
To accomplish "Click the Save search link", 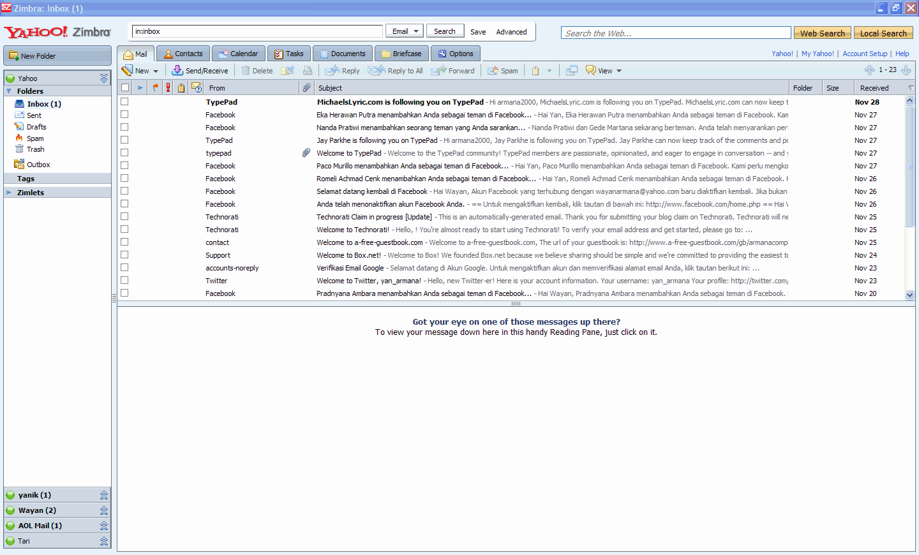I will (478, 32).
